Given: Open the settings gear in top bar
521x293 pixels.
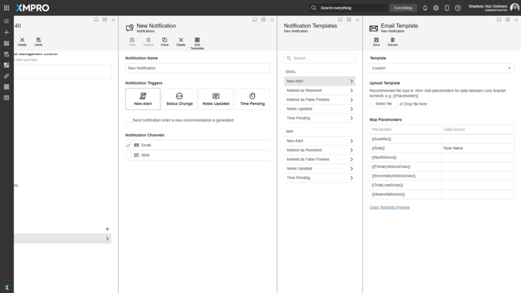Looking at the screenshot, I should coord(436,8).
